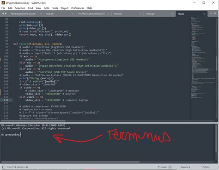Click "Microsoft Windows [Version" terminal line
The image size is (219, 170).
[33, 125]
